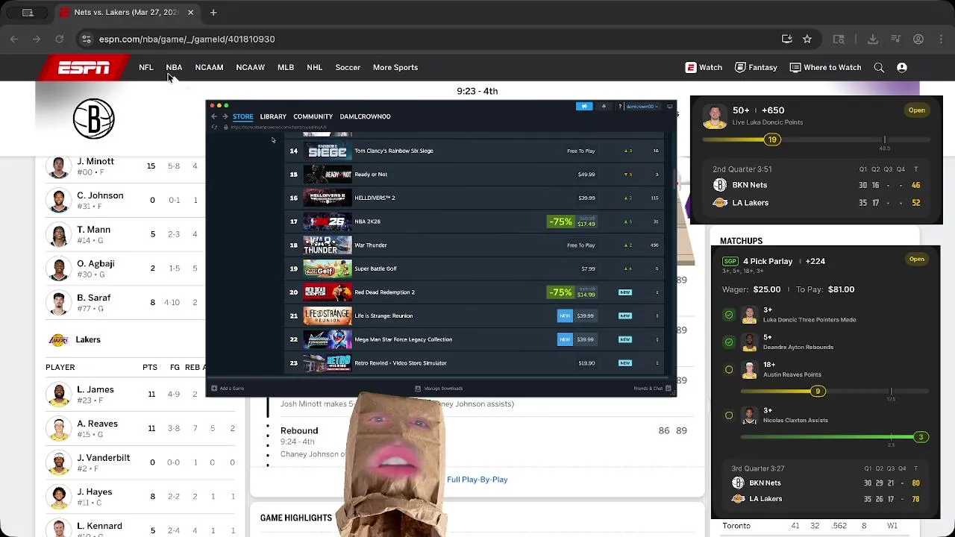Open Soccer menu in ESPN nav
955x537 pixels.
tap(348, 68)
